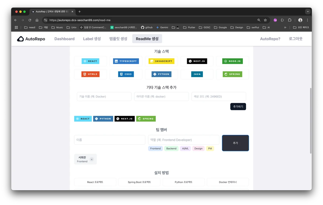This screenshot has height=205, width=323.
Task: Bookmark this page with the star icon
Action: [265, 20]
